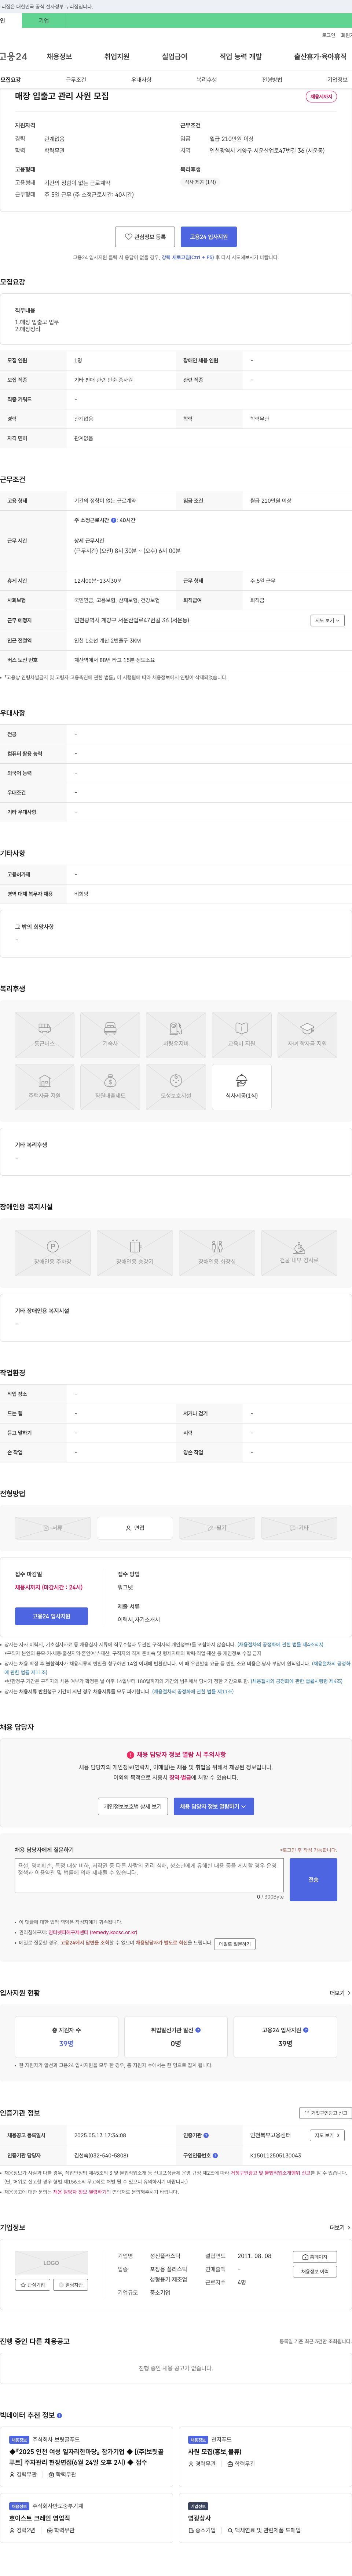
Task: Jump to the 근무조건 section tab
Action: [76, 80]
